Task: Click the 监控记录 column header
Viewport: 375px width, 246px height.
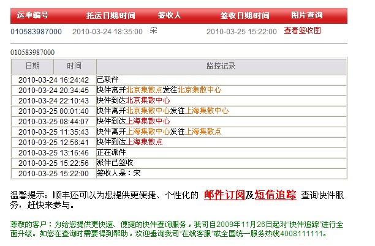Action: pos(221,66)
